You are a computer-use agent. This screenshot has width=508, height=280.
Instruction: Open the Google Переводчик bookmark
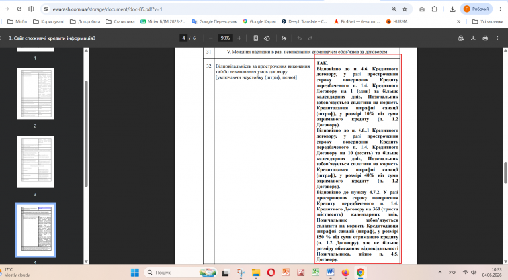[x=214, y=21]
